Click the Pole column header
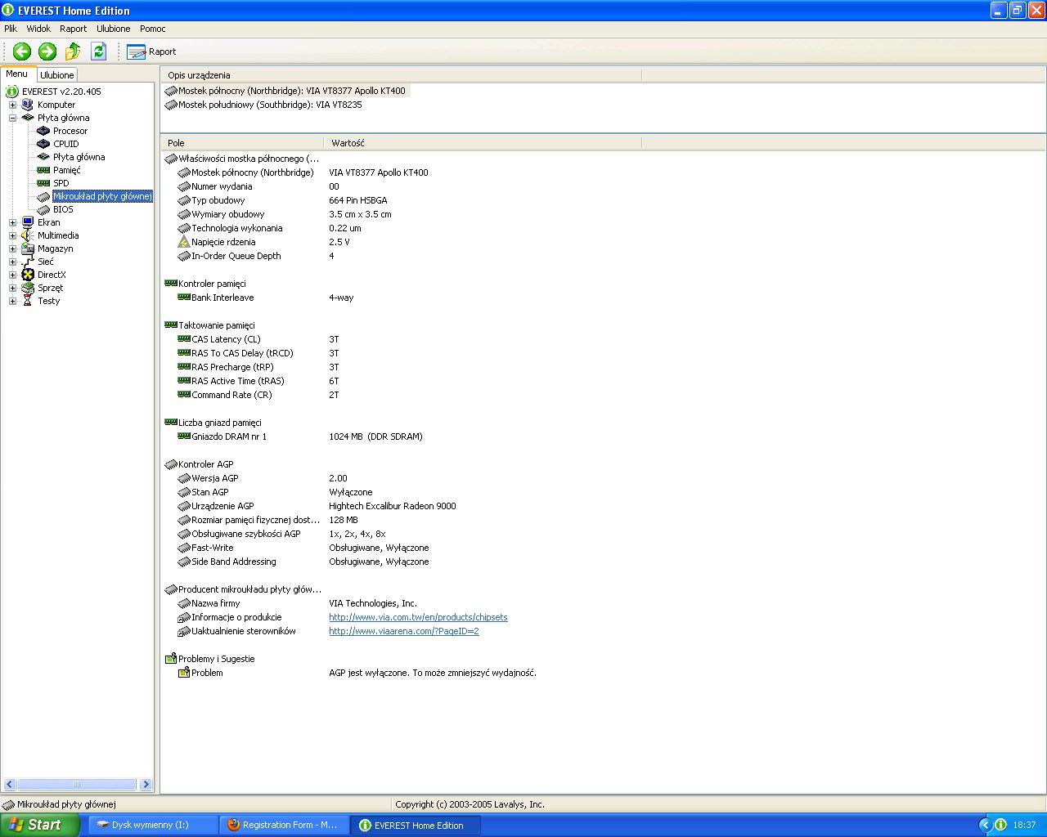This screenshot has height=837, width=1047. [242, 143]
